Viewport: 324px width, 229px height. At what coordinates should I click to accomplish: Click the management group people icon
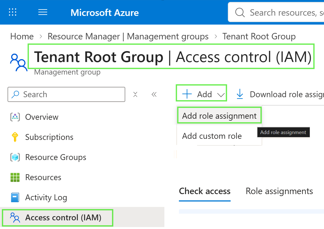click(x=19, y=62)
